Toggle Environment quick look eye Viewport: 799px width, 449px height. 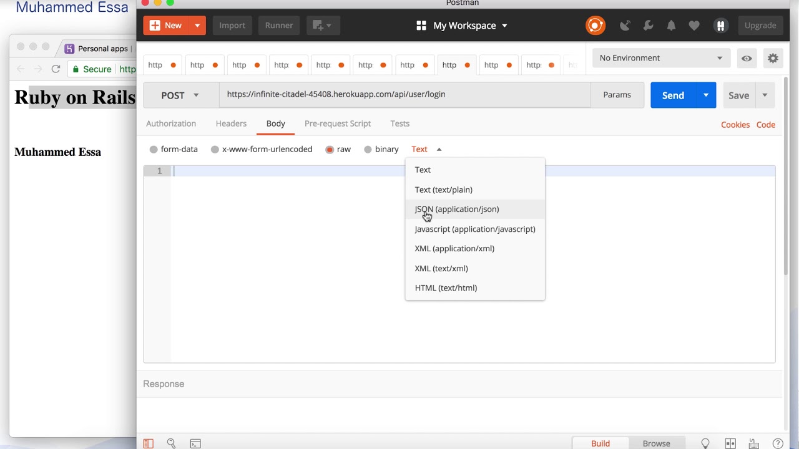click(747, 58)
